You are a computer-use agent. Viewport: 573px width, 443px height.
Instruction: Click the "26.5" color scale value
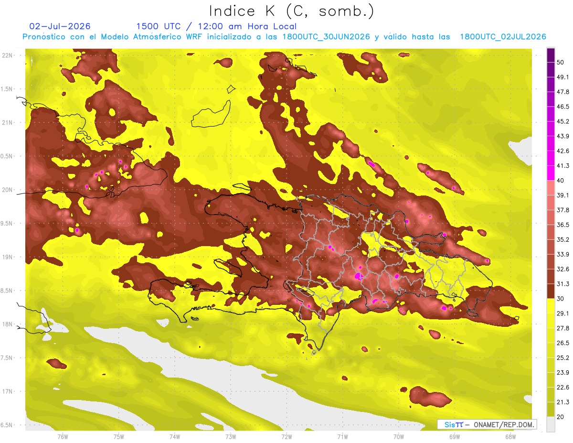(x=563, y=343)
